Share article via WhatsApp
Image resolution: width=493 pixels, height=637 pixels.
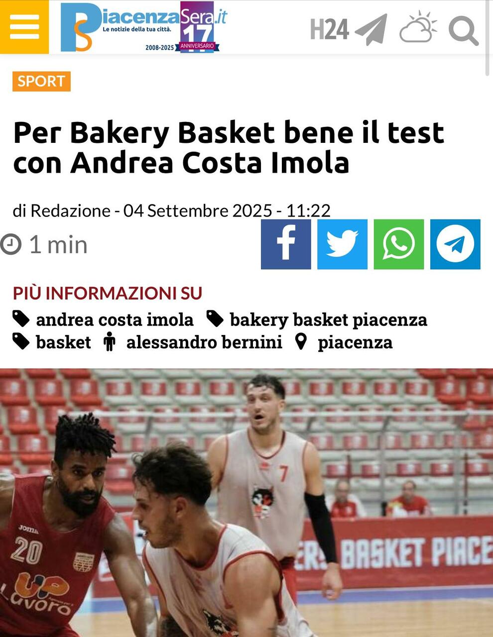pyautogui.click(x=399, y=244)
